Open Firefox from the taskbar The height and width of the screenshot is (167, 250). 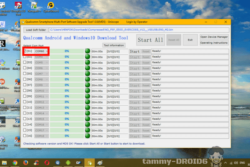point(25,163)
